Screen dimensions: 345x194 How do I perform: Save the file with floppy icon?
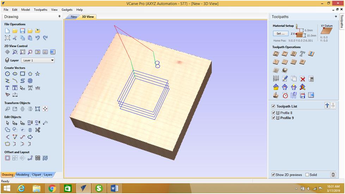click(x=23, y=31)
